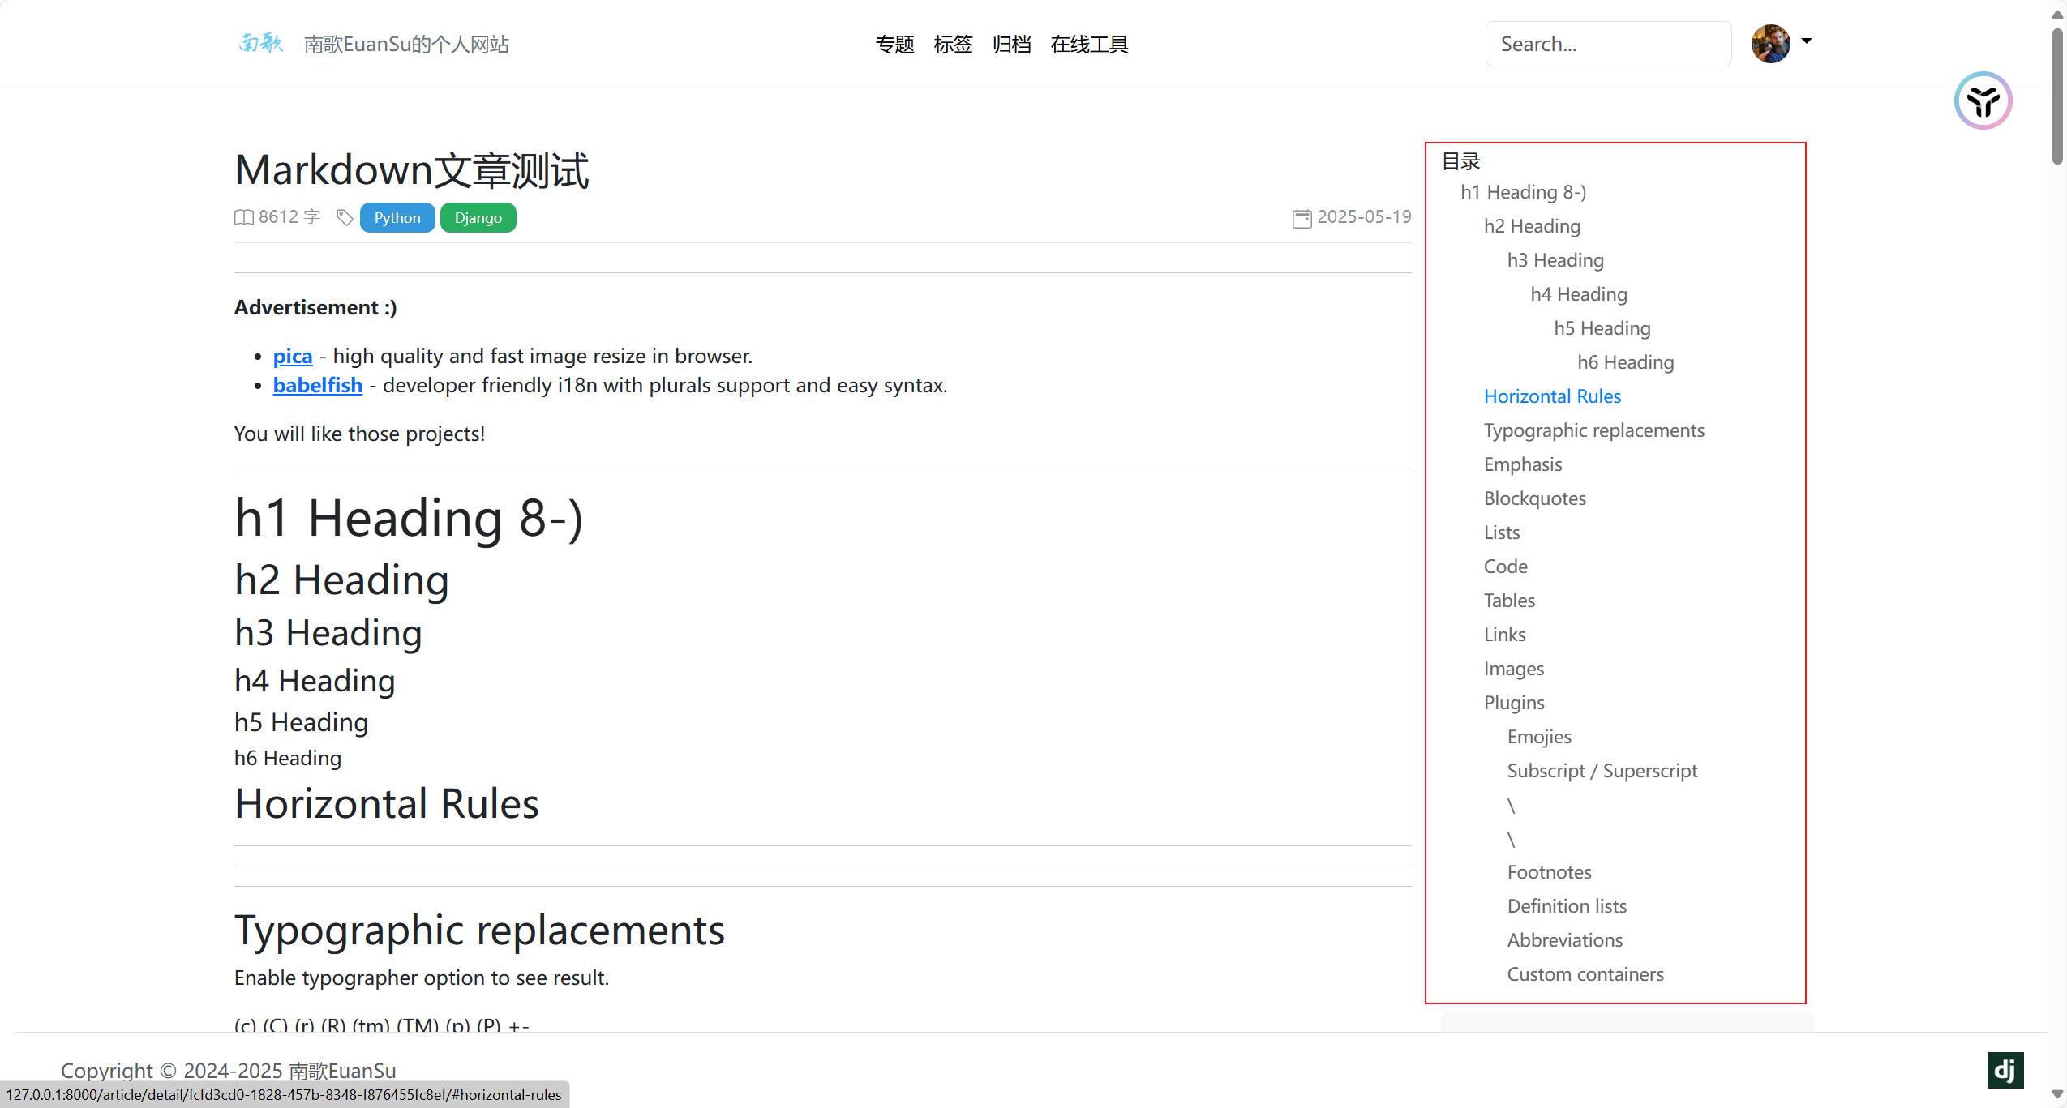Image resolution: width=2067 pixels, height=1108 pixels.
Task: Go to the 归档 page
Action: [x=1011, y=45]
